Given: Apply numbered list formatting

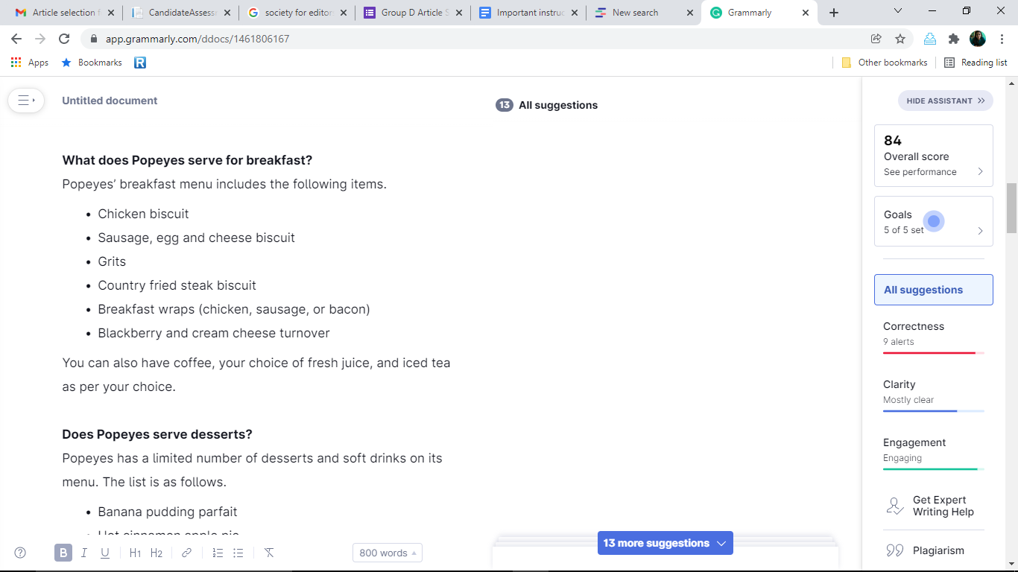Looking at the screenshot, I should point(218,553).
